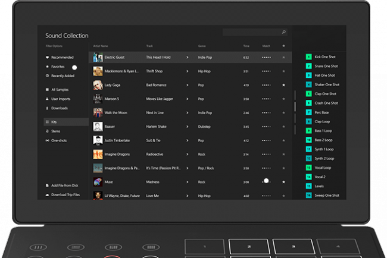The height and width of the screenshot is (258, 387).
Task: Click the Stems music note icon
Action: pyautogui.click(x=47, y=131)
